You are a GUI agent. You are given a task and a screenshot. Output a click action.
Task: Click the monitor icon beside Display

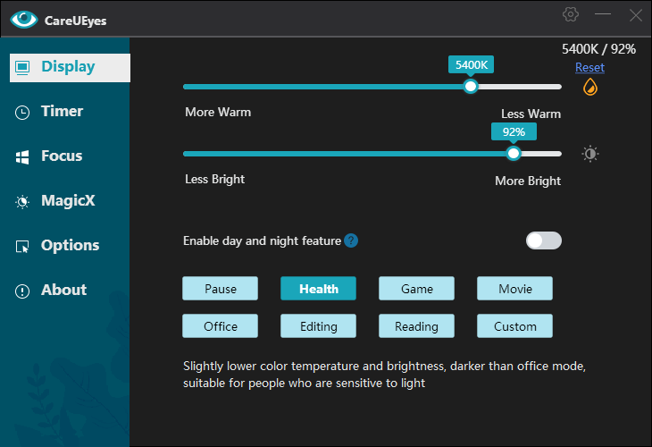22,67
